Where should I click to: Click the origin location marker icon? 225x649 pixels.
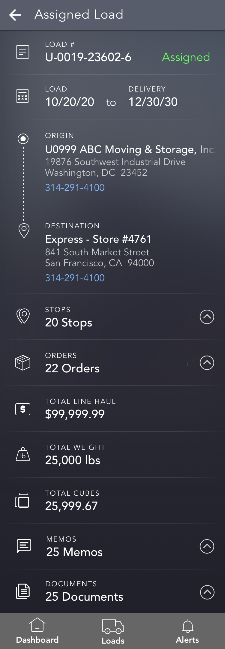click(23, 139)
